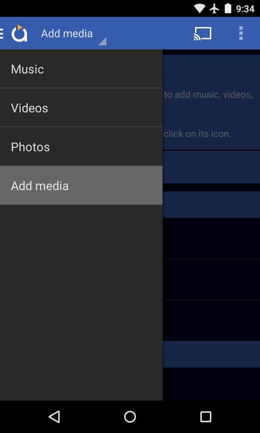
Task: Tap the Android home circle button
Action: [x=130, y=417]
